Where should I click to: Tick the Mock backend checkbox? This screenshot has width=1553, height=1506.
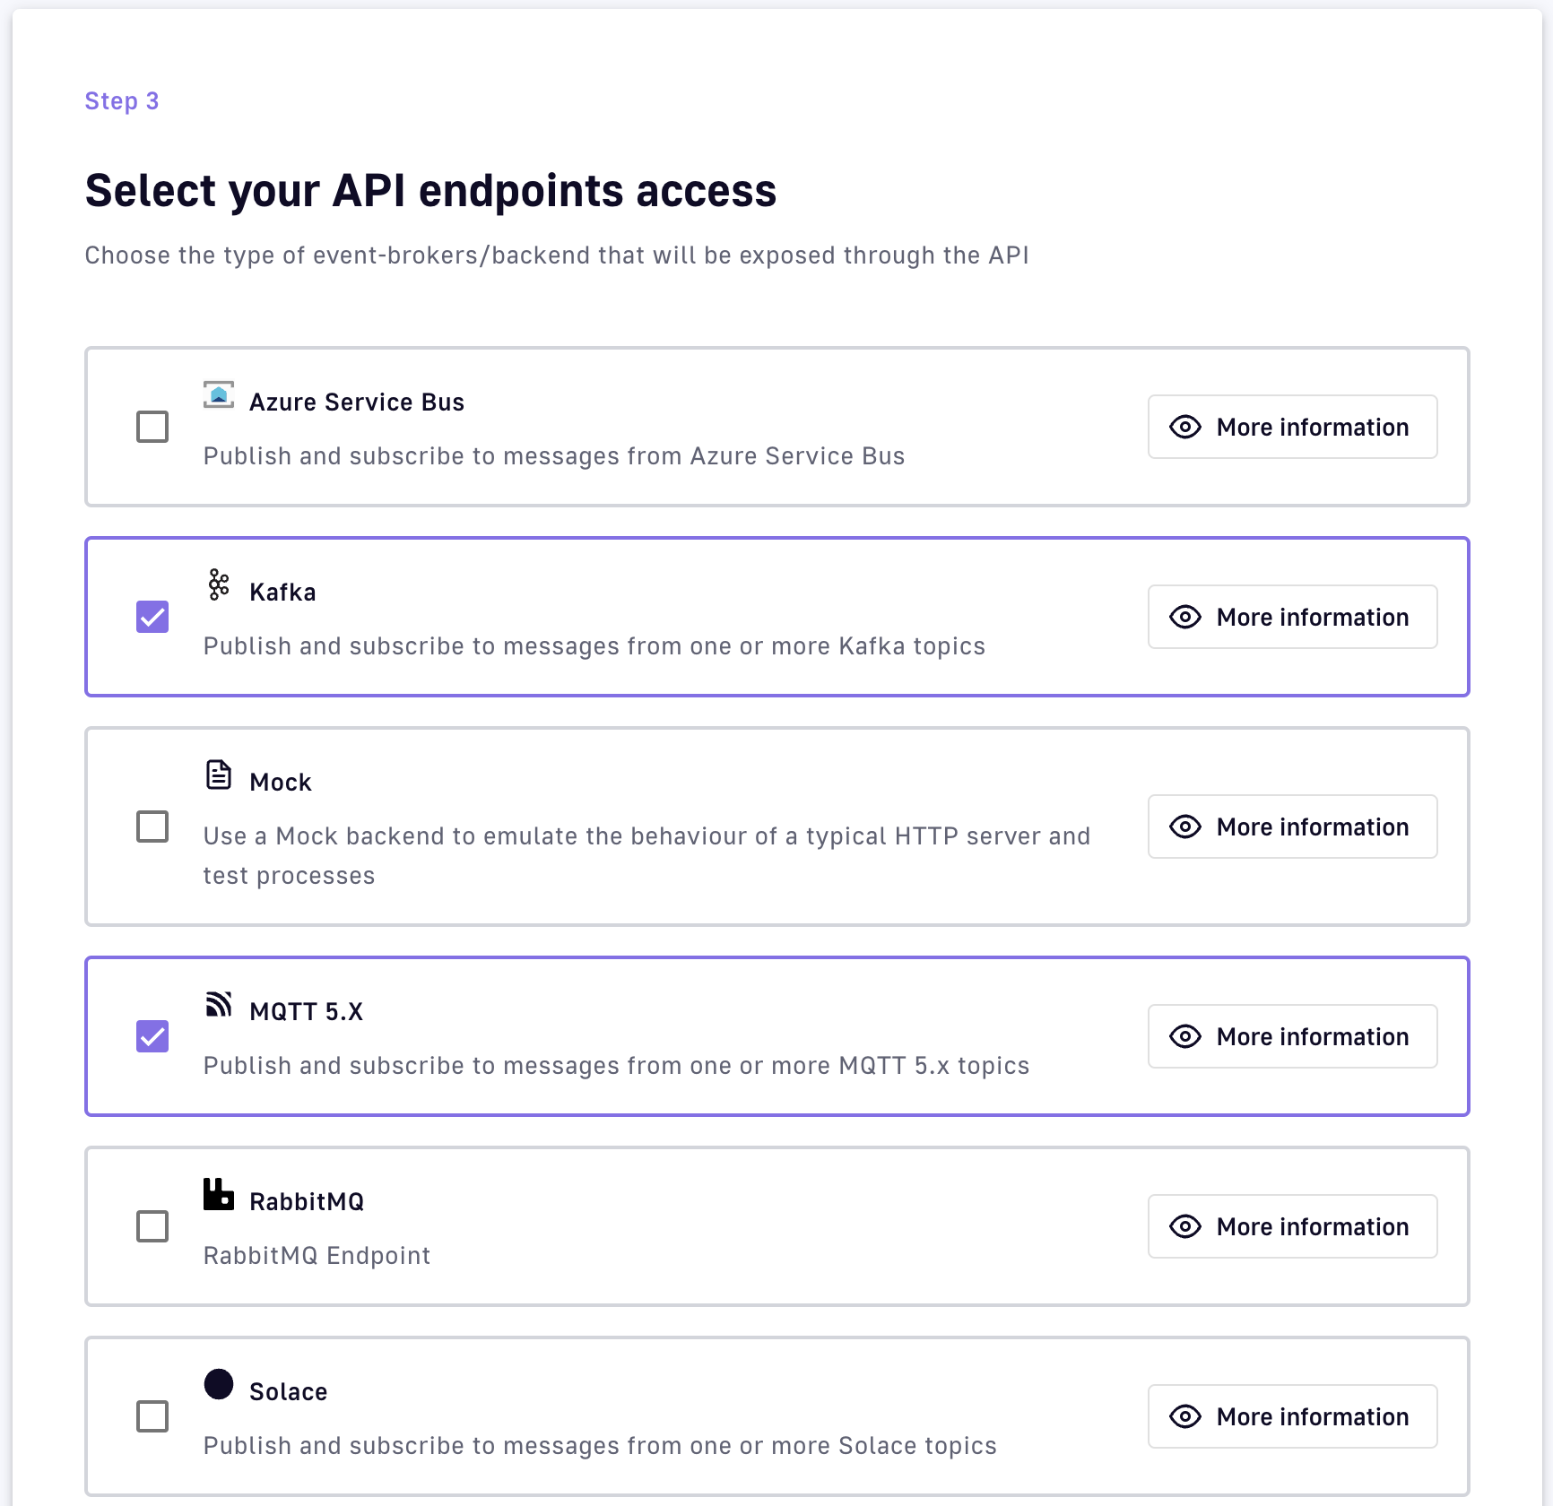pos(152,827)
